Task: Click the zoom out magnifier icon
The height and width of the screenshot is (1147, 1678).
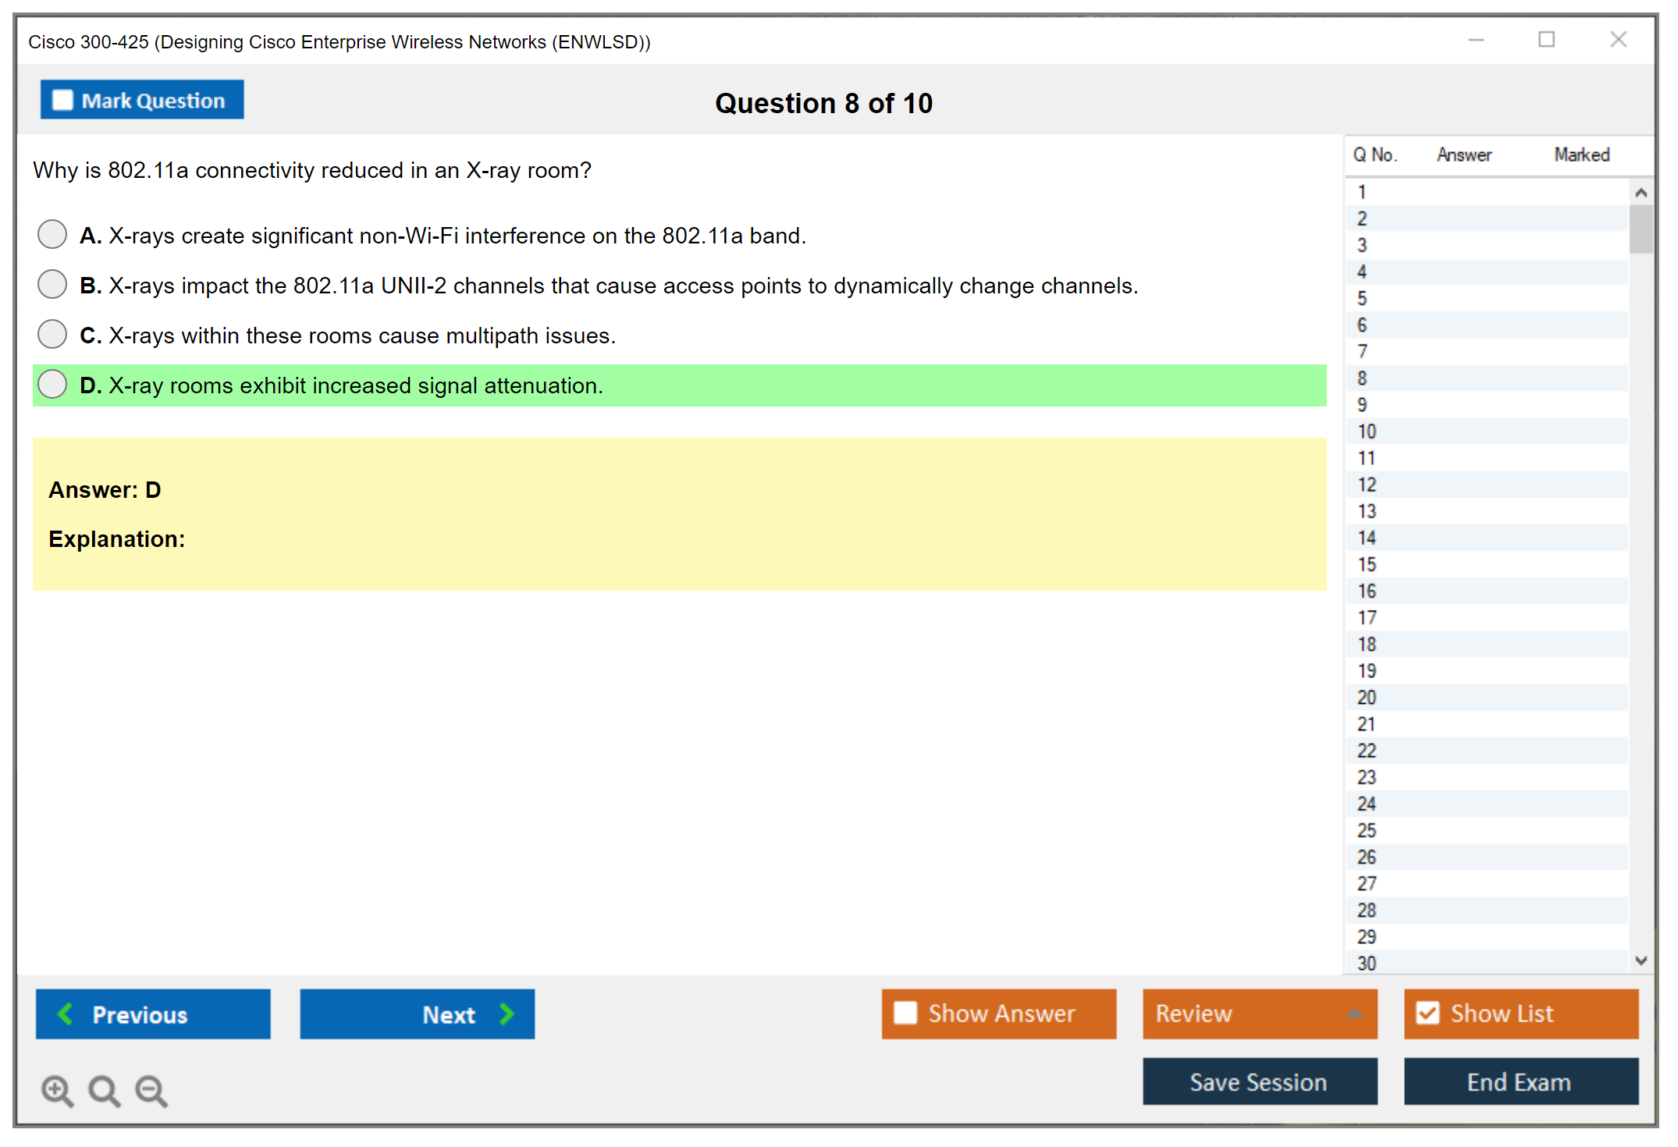Action: pos(151,1090)
